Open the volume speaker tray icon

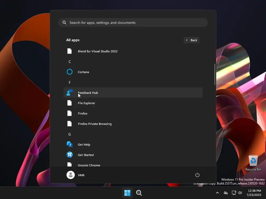tap(240, 193)
